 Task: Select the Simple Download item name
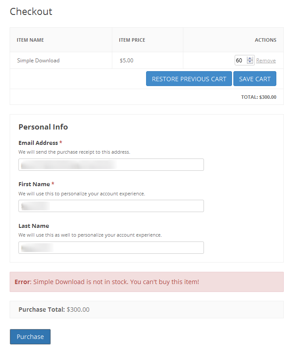click(38, 61)
